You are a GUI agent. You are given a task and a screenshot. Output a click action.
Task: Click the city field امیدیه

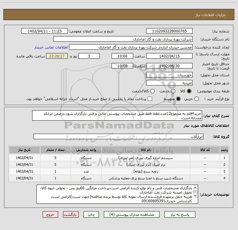[169, 83]
